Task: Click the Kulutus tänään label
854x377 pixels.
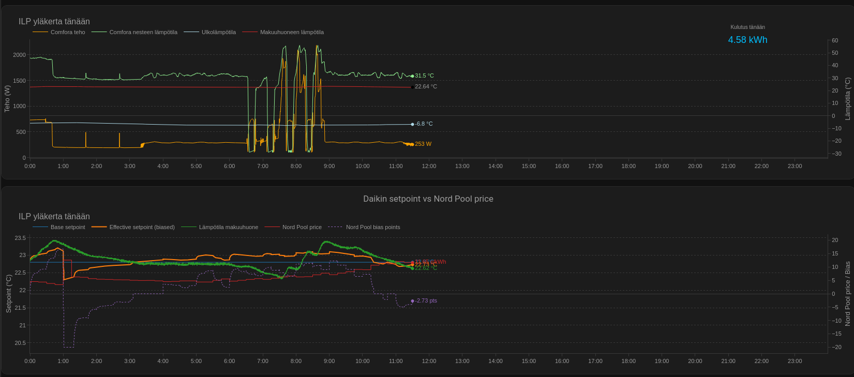Action: pyautogui.click(x=747, y=27)
